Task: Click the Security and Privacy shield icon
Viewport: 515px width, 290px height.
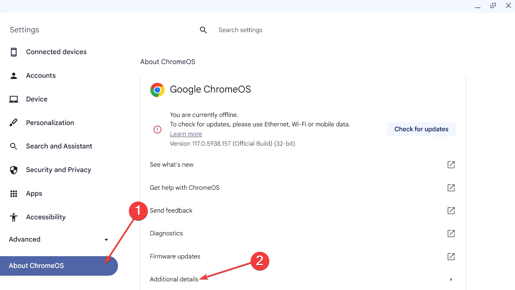Action: click(x=14, y=170)
